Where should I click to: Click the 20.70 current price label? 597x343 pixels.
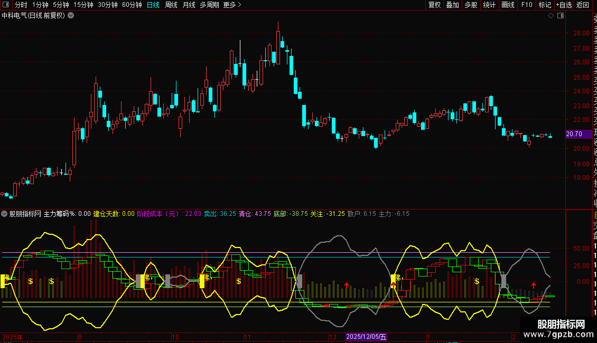(579, 134)
